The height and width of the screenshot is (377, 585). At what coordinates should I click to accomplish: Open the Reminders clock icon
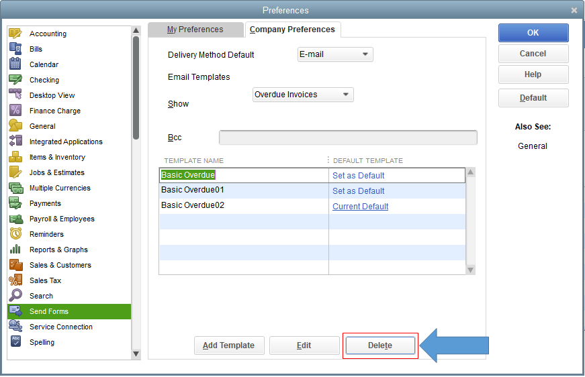pos(15,234)
